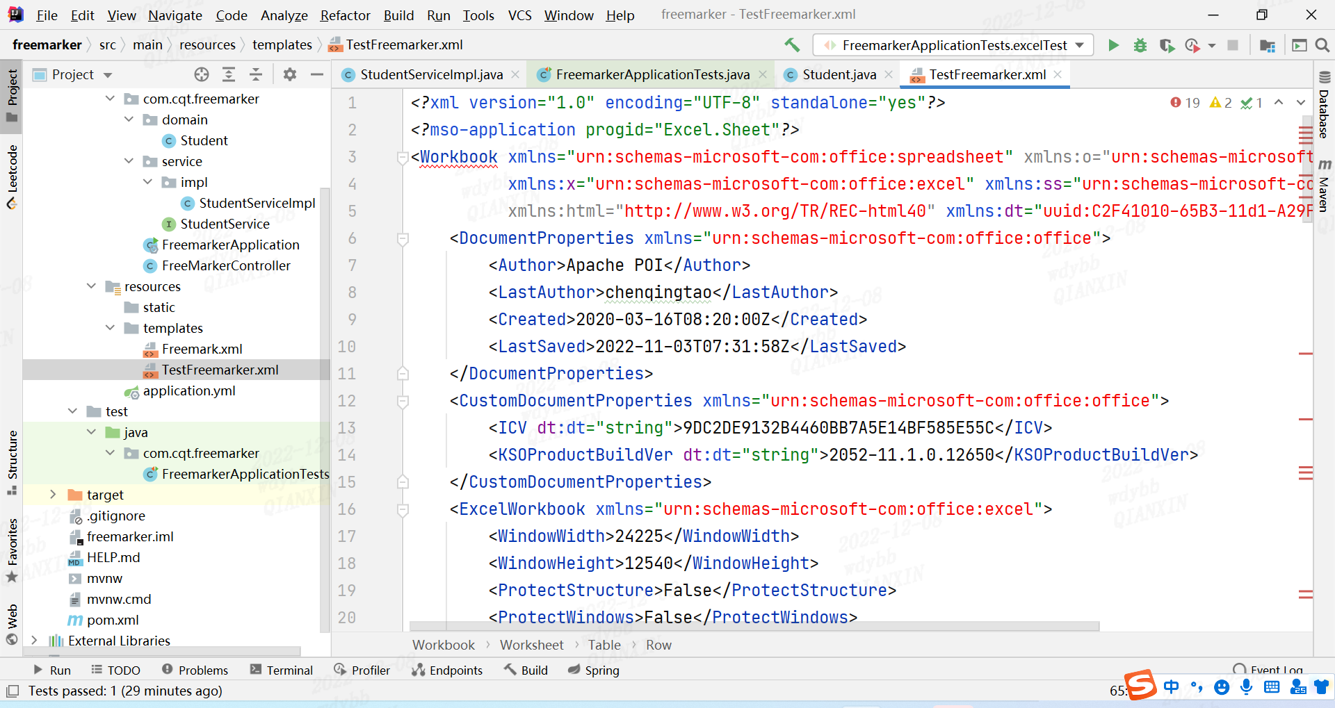Open Search Everywhere magnifier
Screen dimensions: 1335x708
coord(1322,45)
